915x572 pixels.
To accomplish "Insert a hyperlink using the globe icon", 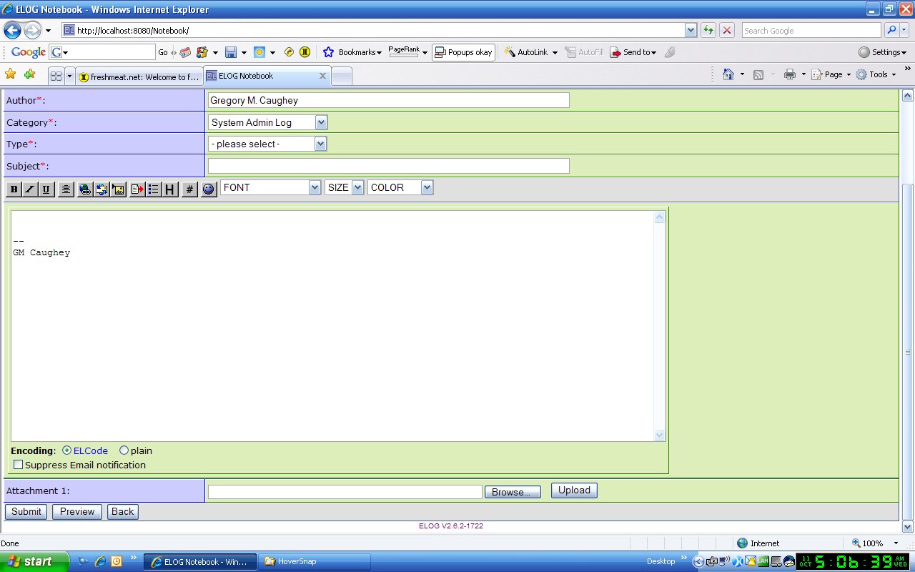I will point(85,189).
